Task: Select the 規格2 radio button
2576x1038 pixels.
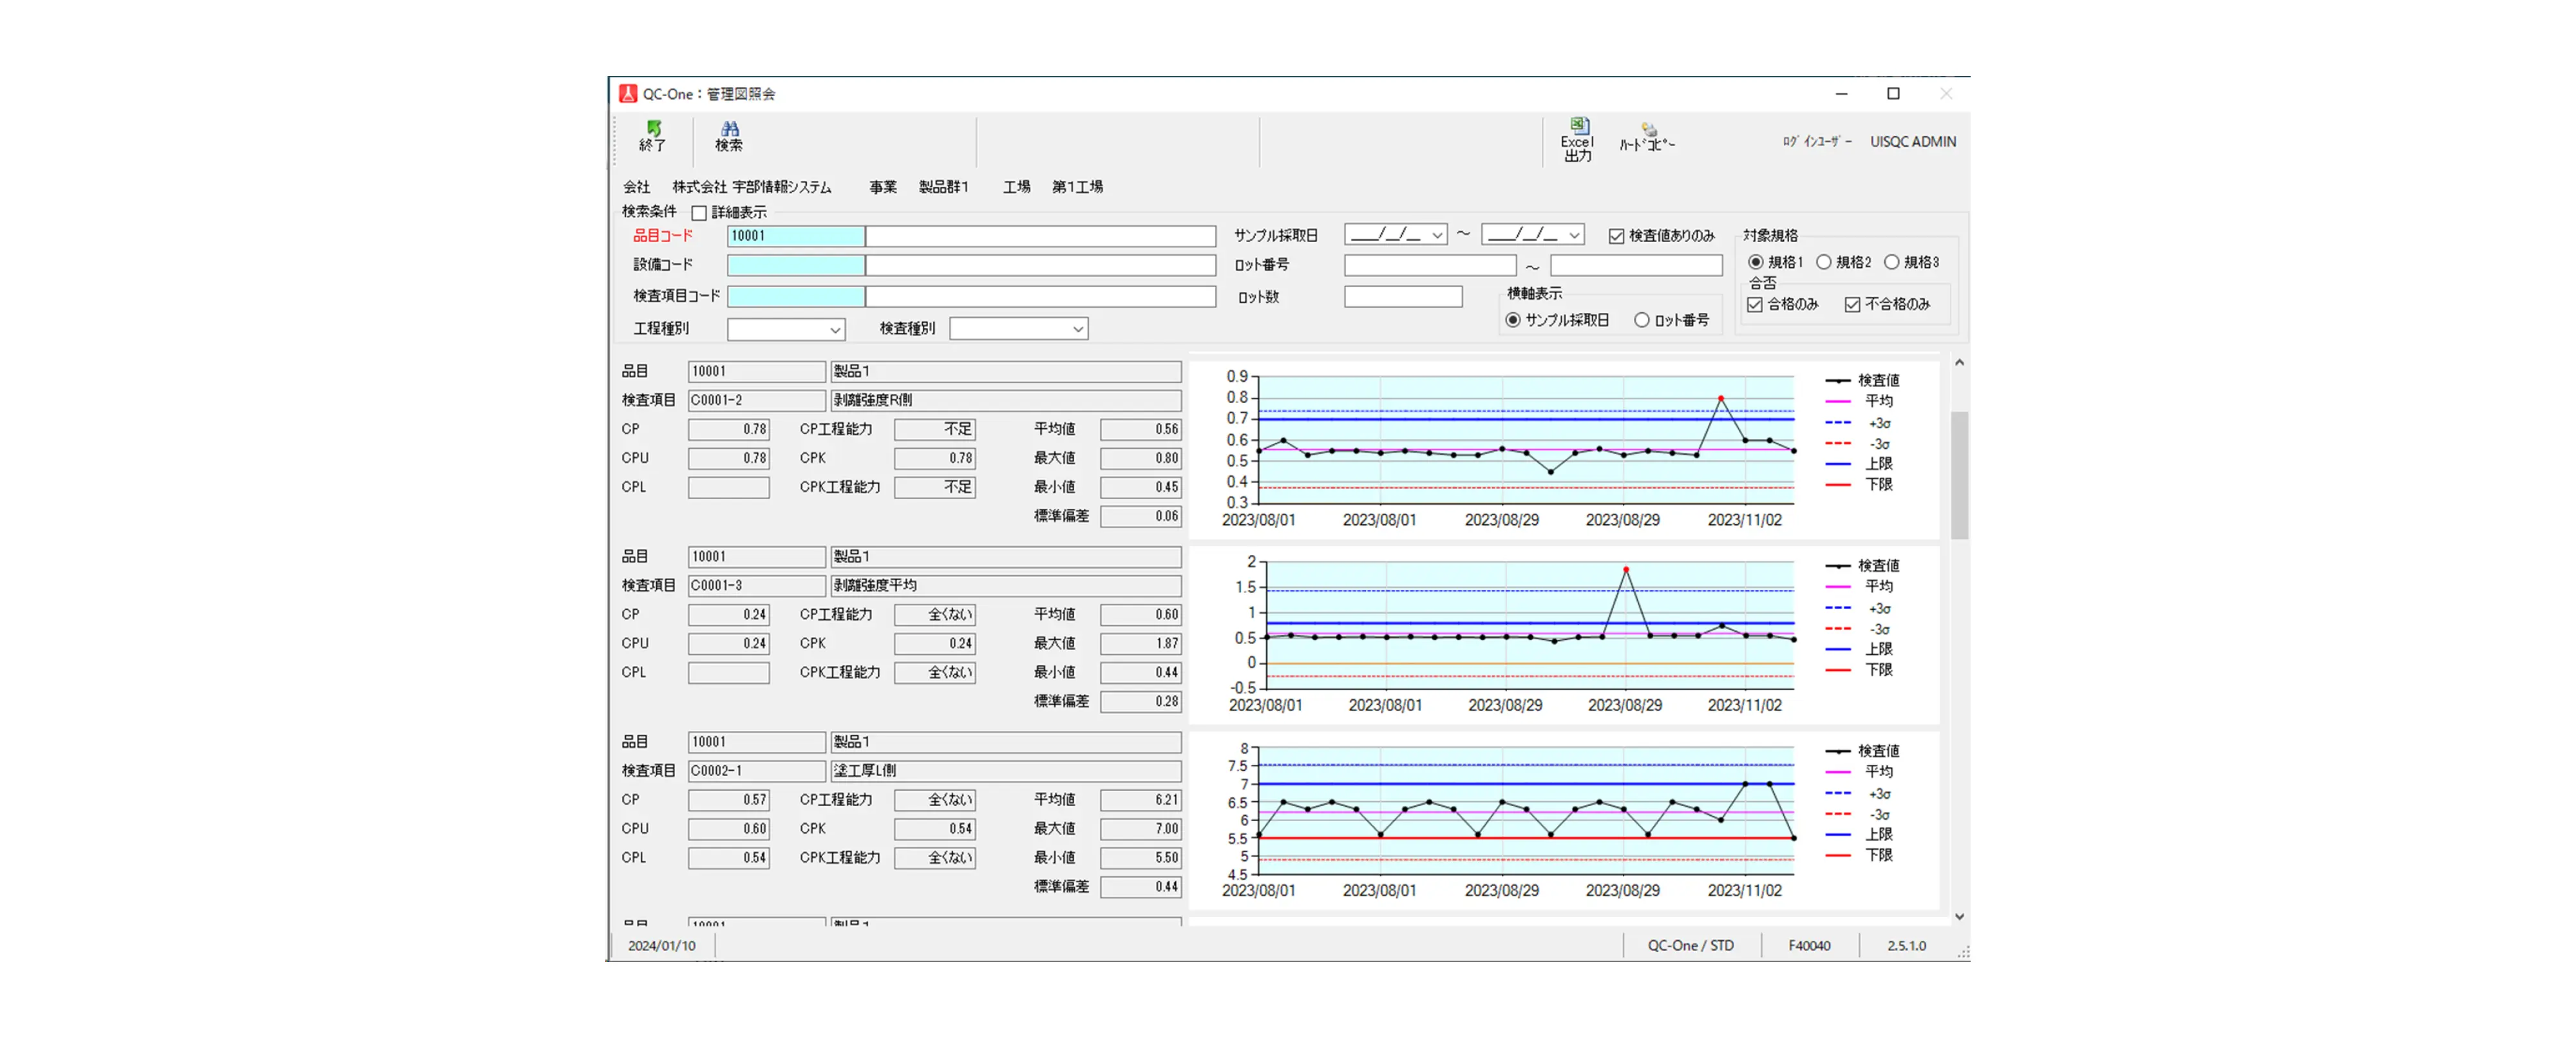Action: coord(1824,262)
